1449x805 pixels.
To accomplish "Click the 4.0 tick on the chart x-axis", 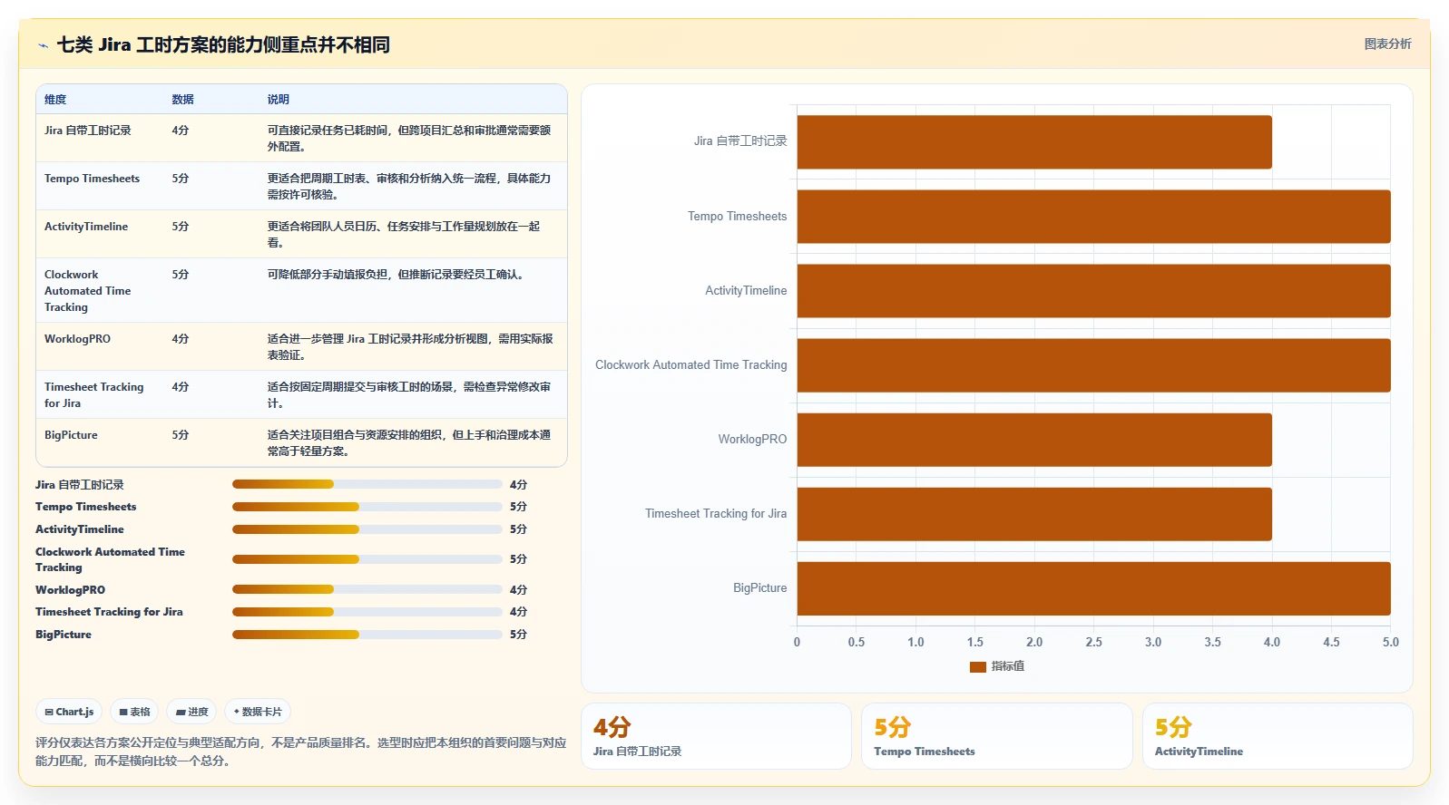I will (1272, 642).
